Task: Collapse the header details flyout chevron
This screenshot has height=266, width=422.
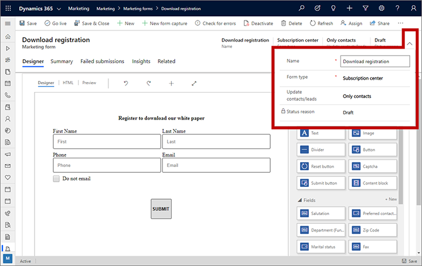Action: click(x=410, y=44)
